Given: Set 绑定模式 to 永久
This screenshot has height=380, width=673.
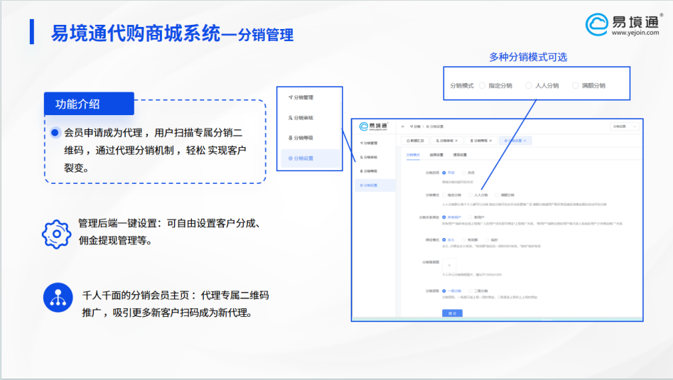Looking at the screenshot, I should coord(443,240).
